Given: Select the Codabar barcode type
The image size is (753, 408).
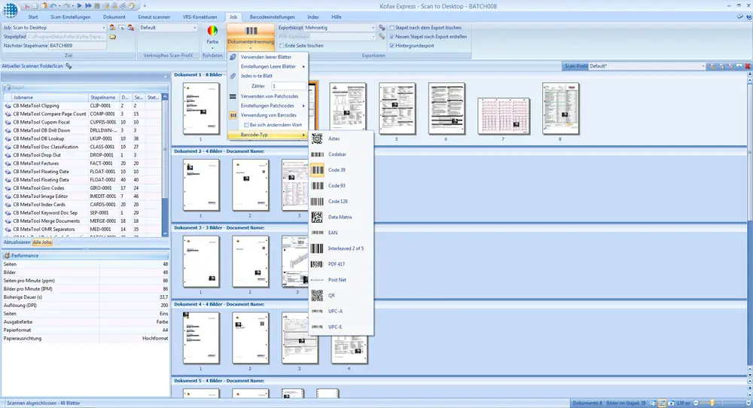Looking at the screenshot, I should point(341,154).
